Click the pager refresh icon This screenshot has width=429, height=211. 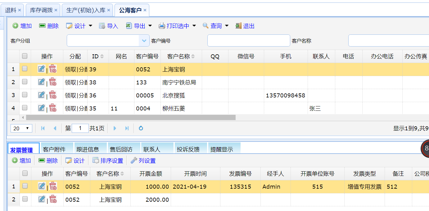pyautogui.click(x=141, y=128)
